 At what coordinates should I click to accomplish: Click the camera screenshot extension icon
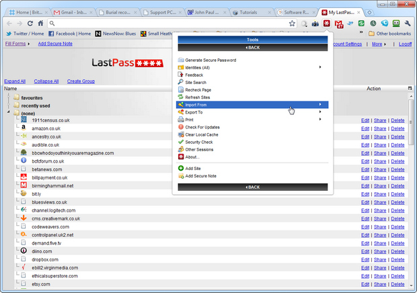(315, 24)
